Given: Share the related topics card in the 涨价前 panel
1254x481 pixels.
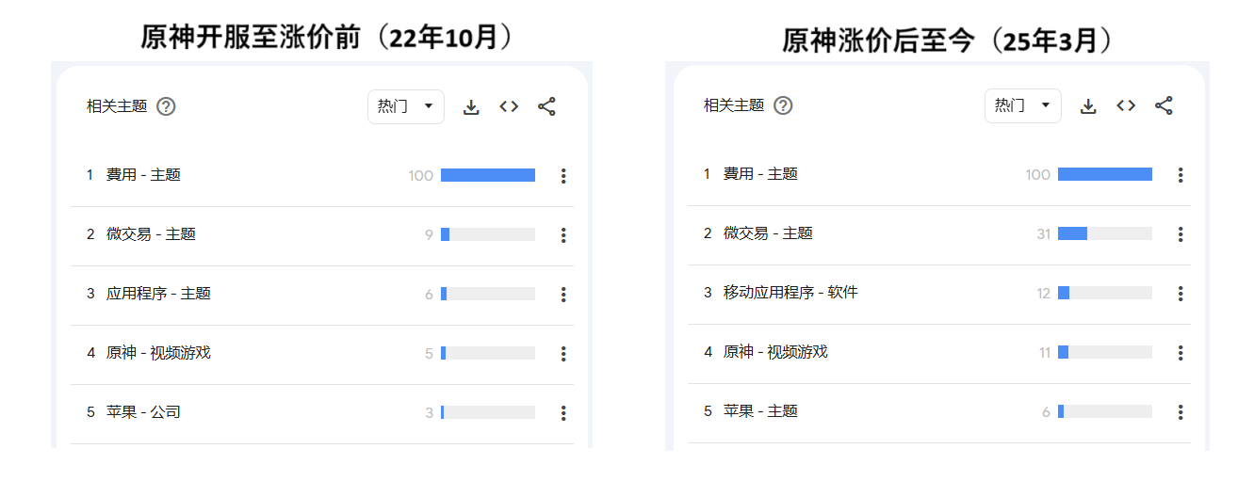Looking at the screenshot, I should (x=546, y=106).
